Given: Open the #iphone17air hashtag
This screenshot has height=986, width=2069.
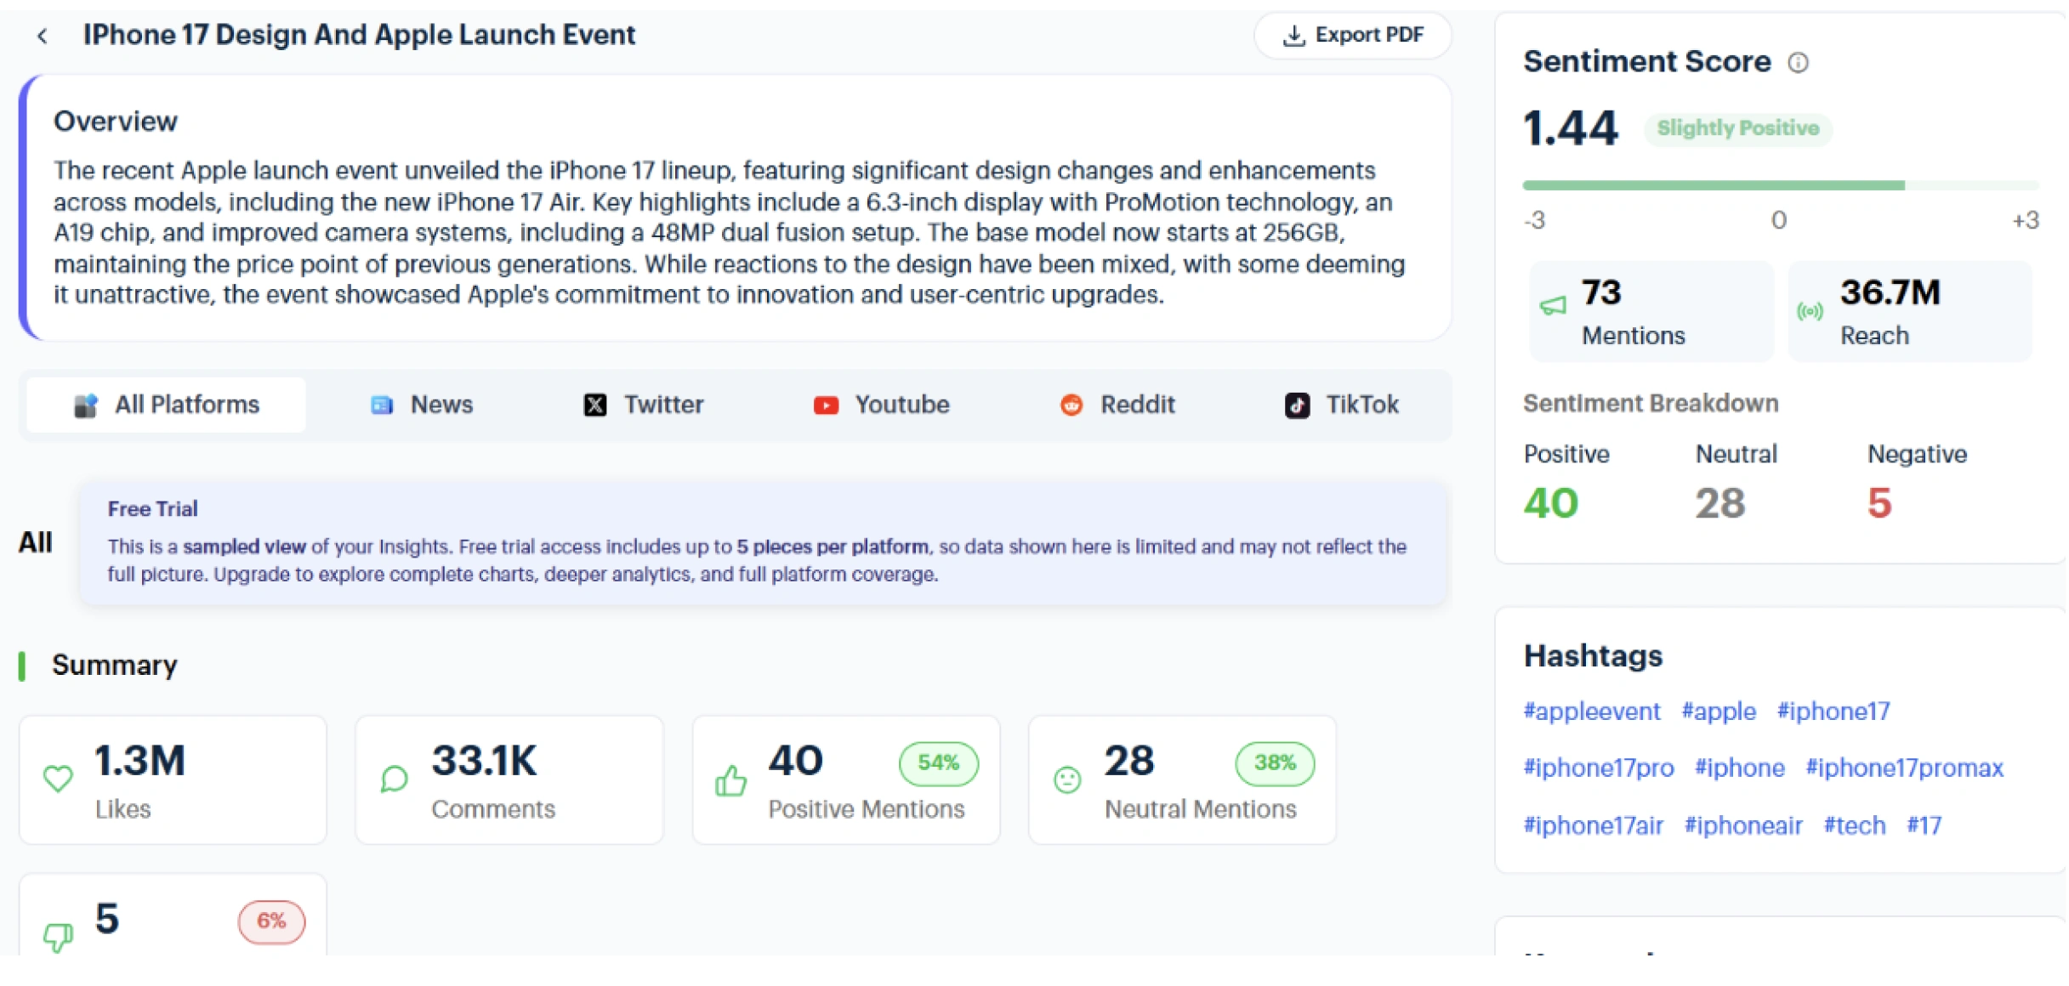Looking at the screenshot, I should pyautogui.click(x=1593, y=825).
